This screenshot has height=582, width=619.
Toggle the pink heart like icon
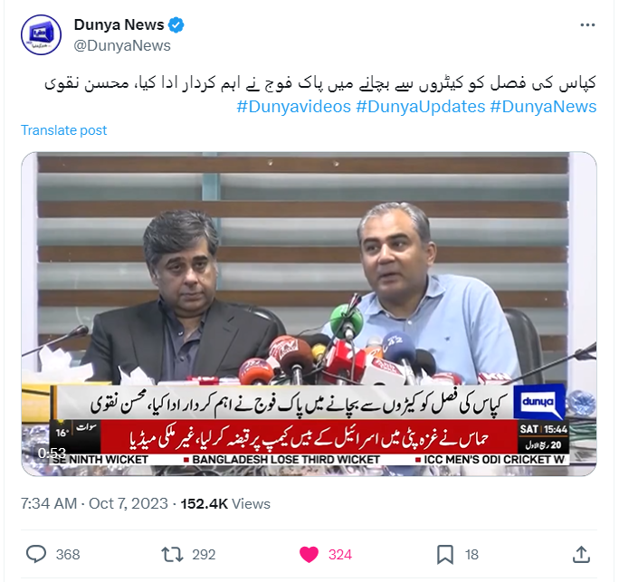[x=309, y=554]
